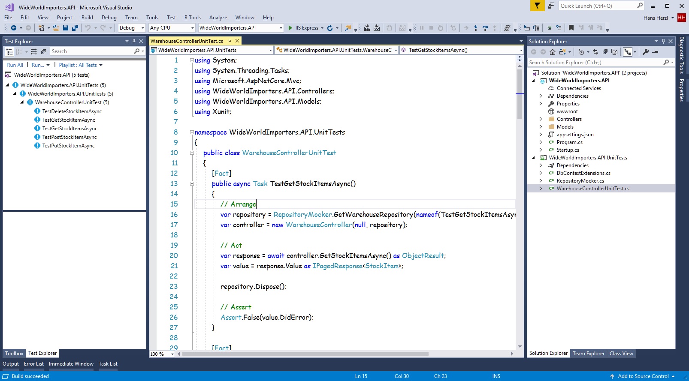Toggle Show All Files in Solution Explorer

(x=614, y=52)
